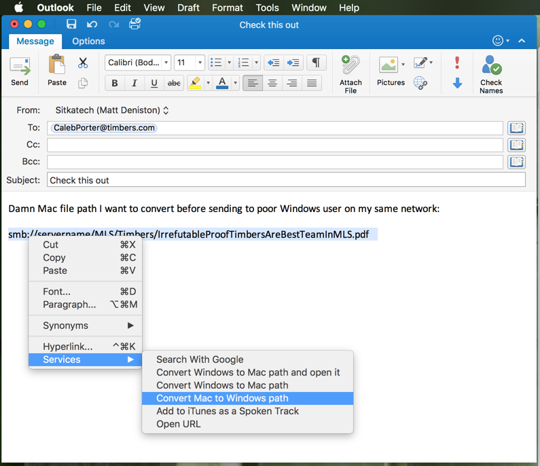Expand the bullet list style dropdown arrow

(230, 62)
